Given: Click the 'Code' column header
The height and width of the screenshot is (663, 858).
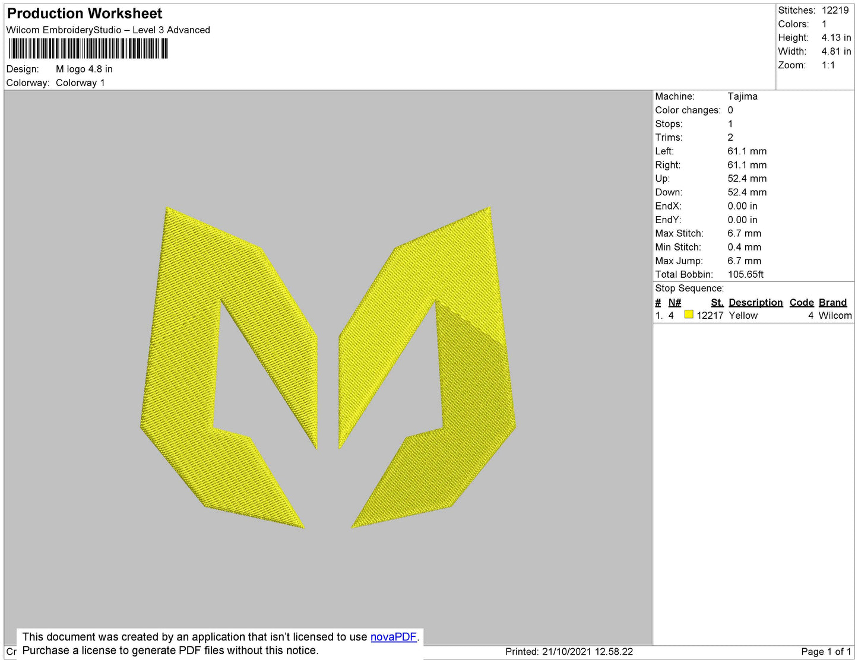Looking at the screenshot, I should [802, 302].
